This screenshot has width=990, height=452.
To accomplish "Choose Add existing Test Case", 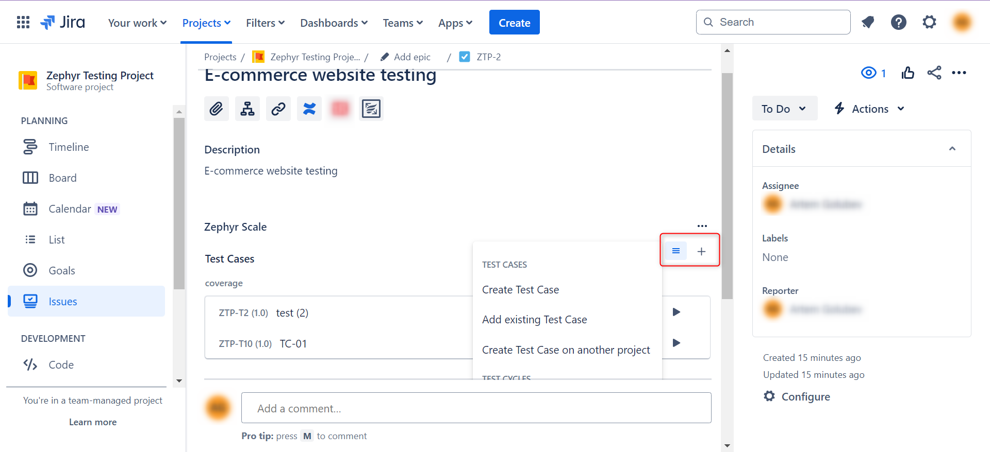I will 534,320.
